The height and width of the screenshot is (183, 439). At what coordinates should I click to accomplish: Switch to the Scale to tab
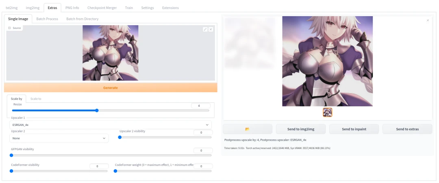36,99
